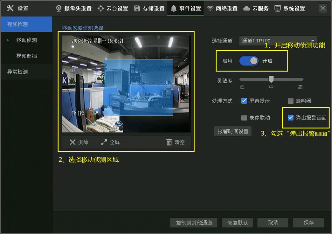
Task: Click the cloud service (云服务) cloud icon
Action: pos(247,8)
